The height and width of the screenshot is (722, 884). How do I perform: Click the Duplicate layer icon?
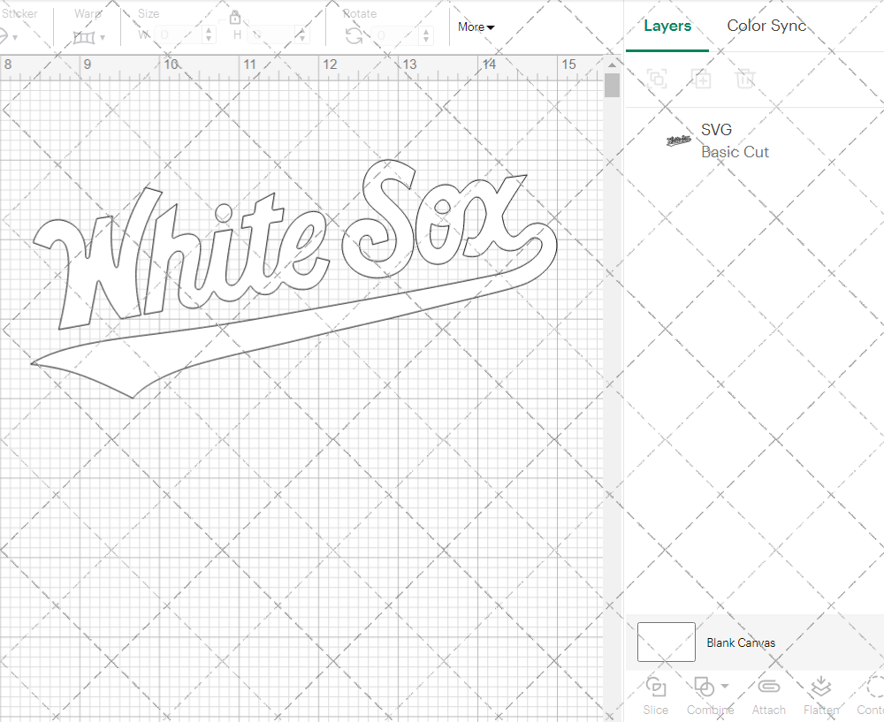[701, 79]
